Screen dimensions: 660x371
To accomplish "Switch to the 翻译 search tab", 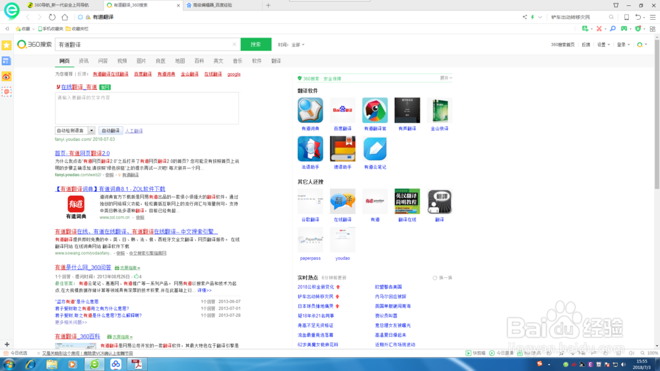I will click(x=276, y=61).
